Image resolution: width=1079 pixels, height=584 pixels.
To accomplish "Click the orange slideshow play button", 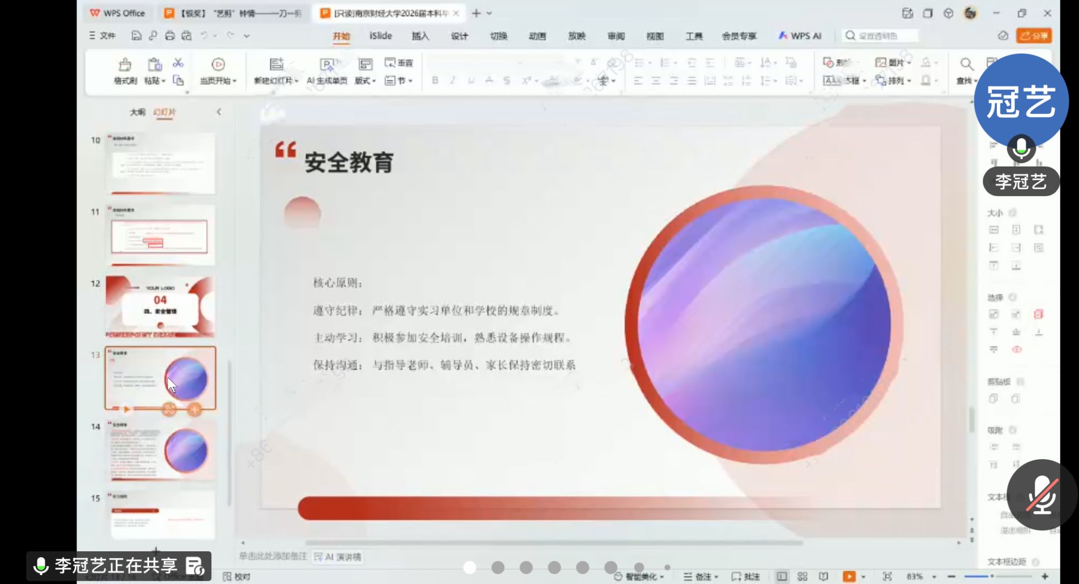I will pos(849,576).
